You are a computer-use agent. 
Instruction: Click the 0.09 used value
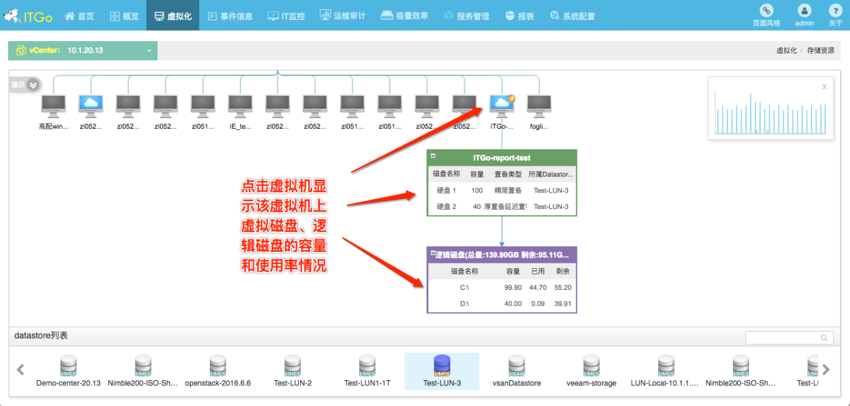pos(538,304)
